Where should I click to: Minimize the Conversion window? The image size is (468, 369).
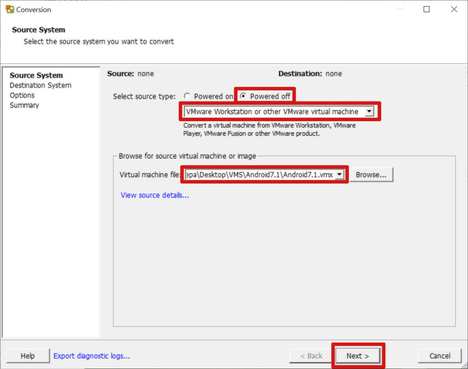tap(399, 9)
